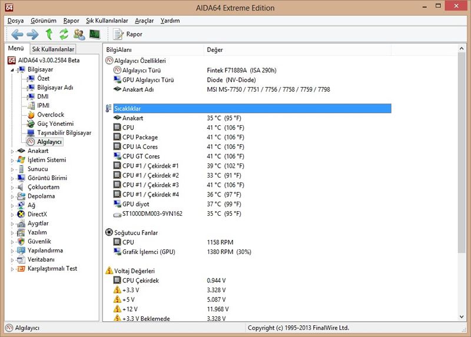Click the Soğutucu Fanlar fan icon
The width and height of the screenshot is (471, 337).
(x=109, y=232)
